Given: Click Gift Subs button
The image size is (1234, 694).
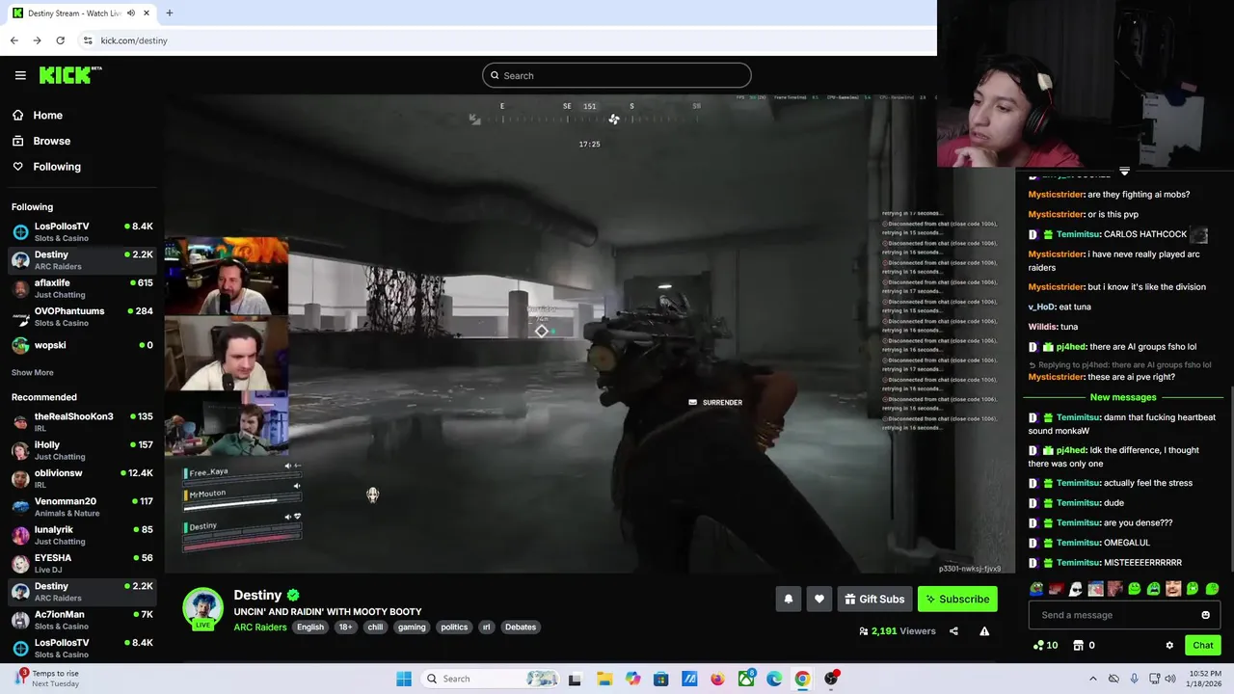Looking at the screenshot, I should 875,599.
